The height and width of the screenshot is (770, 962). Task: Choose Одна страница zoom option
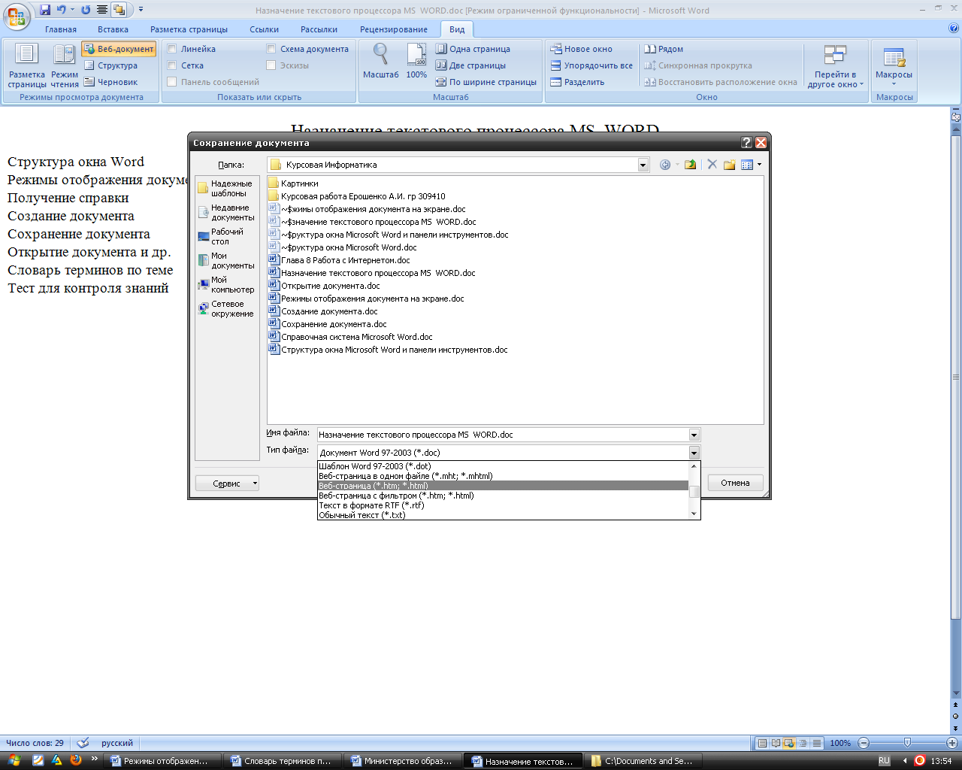(x=473, y=49)
